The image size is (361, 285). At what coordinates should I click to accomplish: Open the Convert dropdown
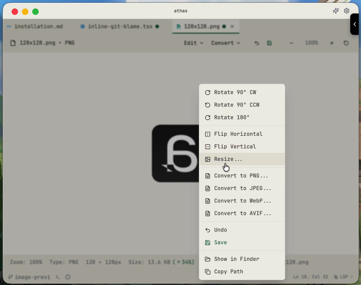tap(225, 43)
